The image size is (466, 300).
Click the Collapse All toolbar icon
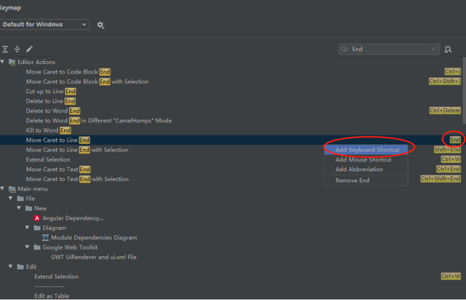tap(17, 49)
